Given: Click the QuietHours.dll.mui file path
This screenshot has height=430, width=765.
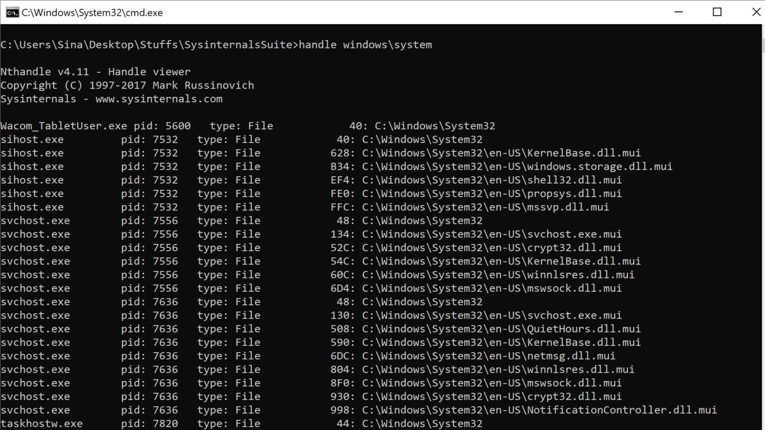Looking at the screenshot, I should click(x=501, y=329).
